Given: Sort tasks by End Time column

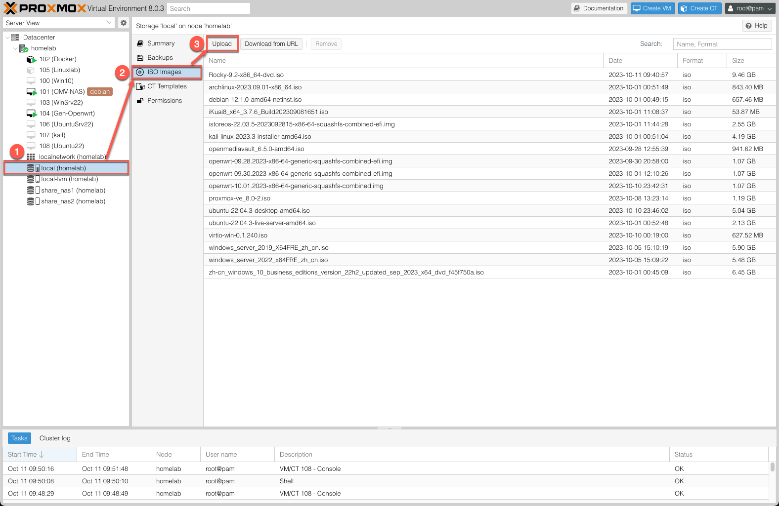Looking at the screenshot, I should (114, 455).
